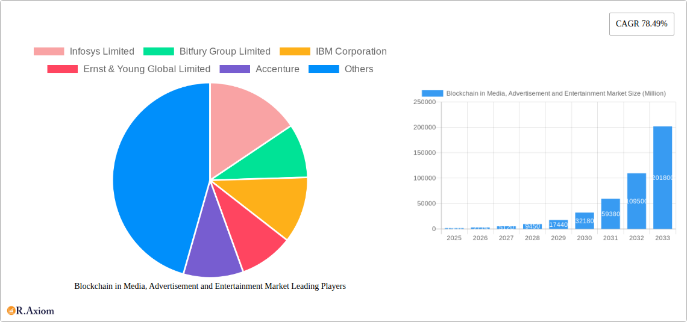Viewport: 687px width, 322px height.
Task: Select the 2031 bar showing 59380
Action: click(610, 214)
